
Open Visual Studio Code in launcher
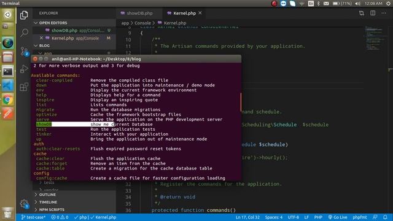[x=8, y=86]
